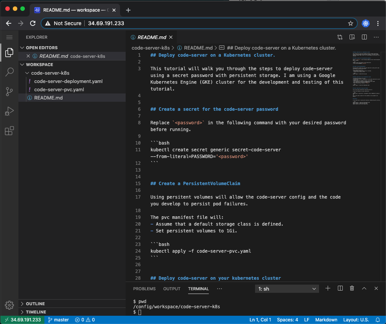This screenshot has width=386, height=324.
Task: Open the Run and Debug view
Action: pos(9,111)
